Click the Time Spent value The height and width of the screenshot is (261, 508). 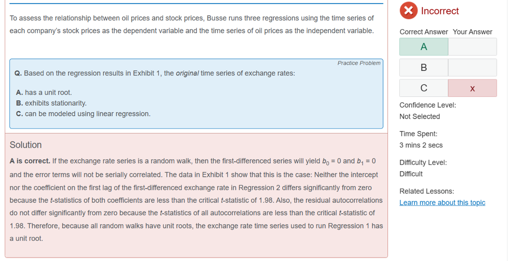tap(421, 145)
